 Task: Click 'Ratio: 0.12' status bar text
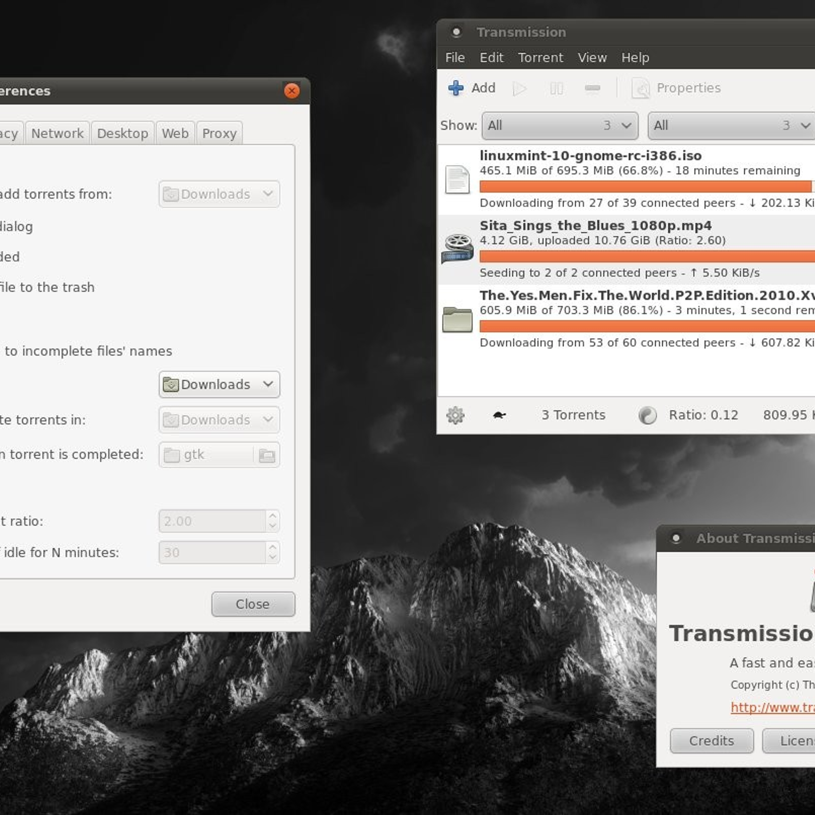(703, 415)
